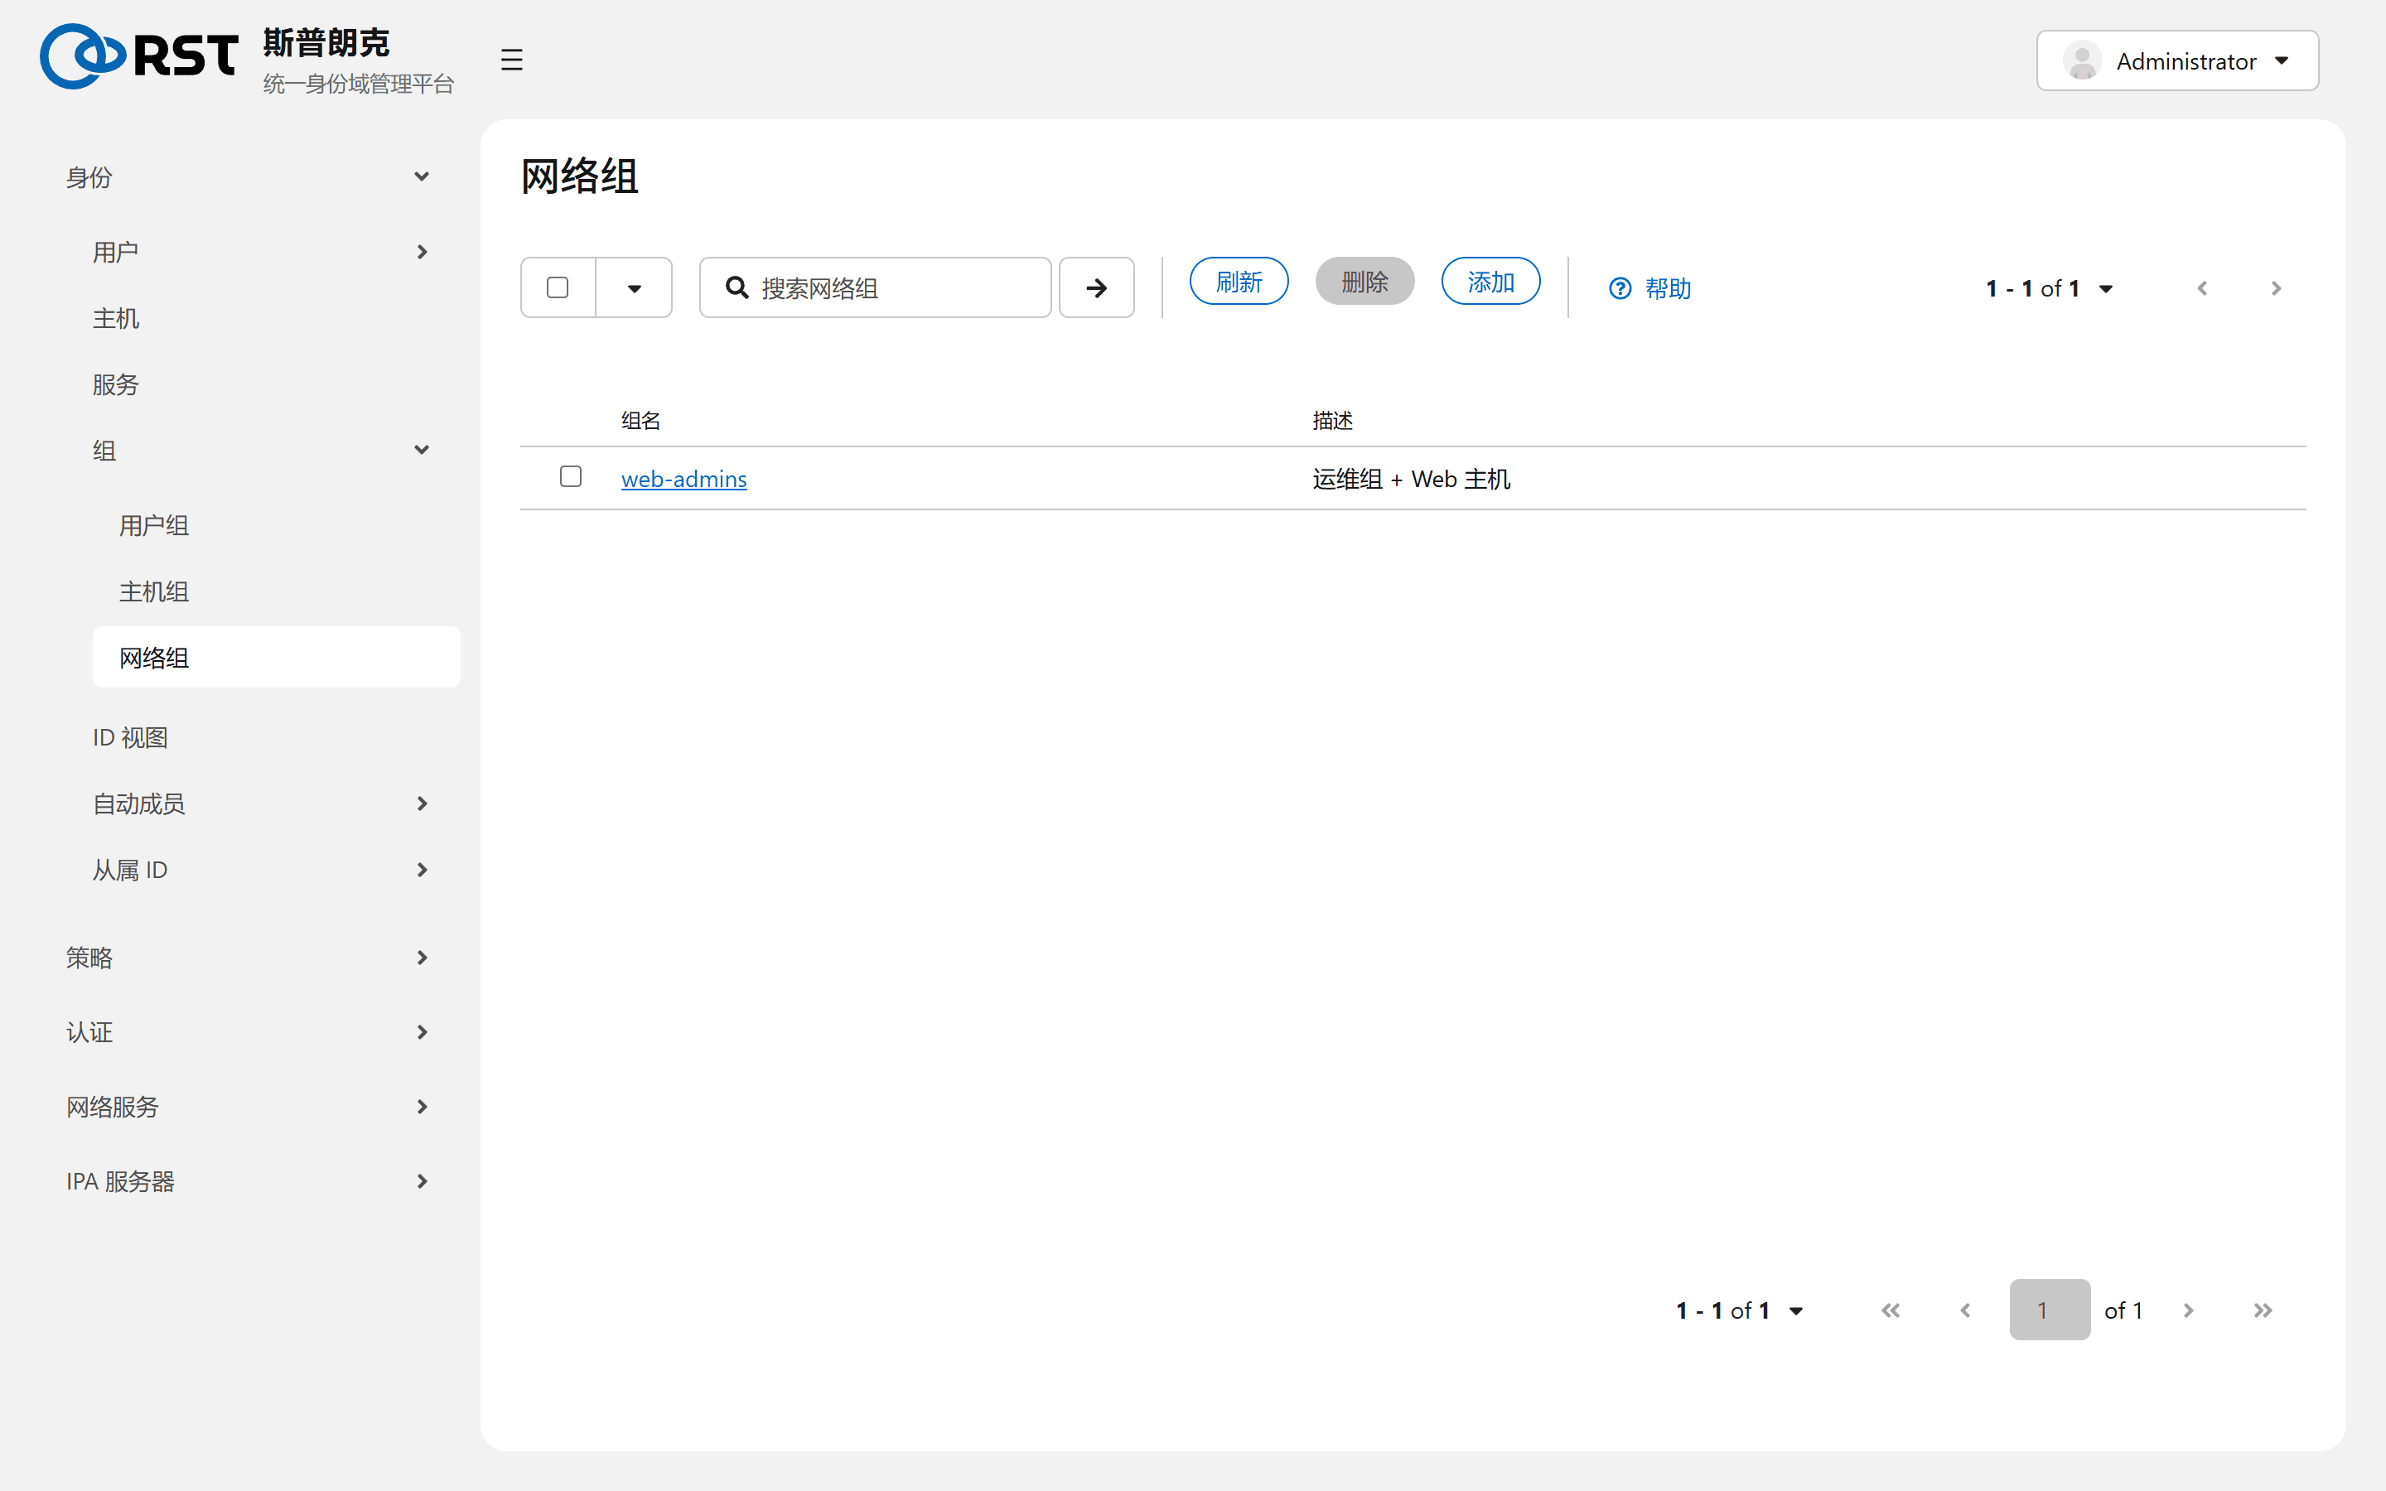
Task: Check the web-admins row checkbox
Action: click(x=570, y=477)
